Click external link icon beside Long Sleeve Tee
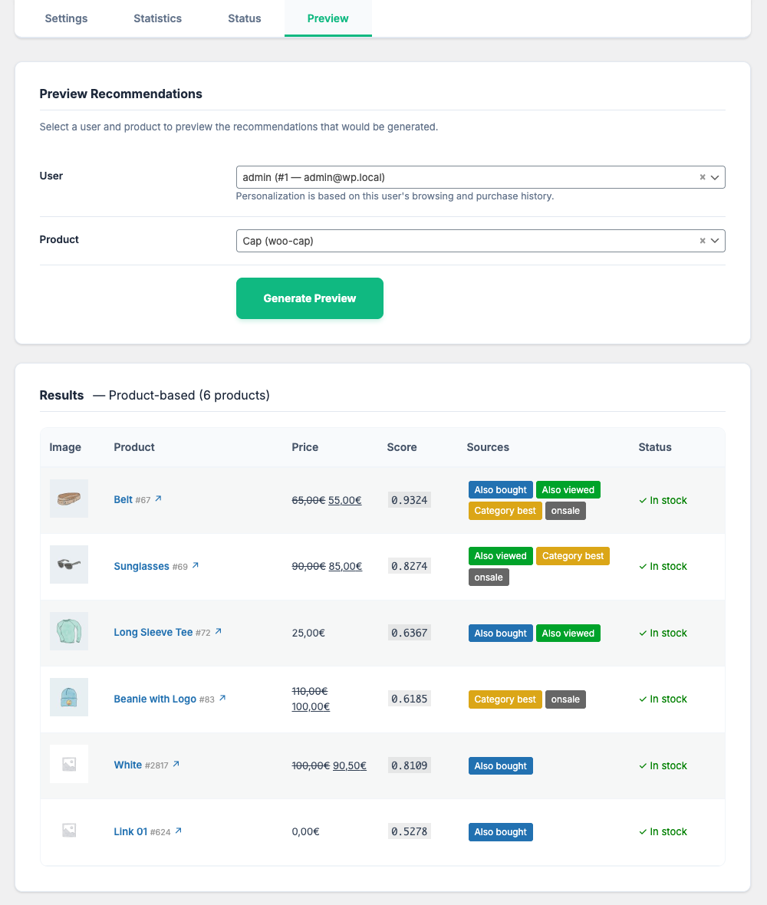 218,632
